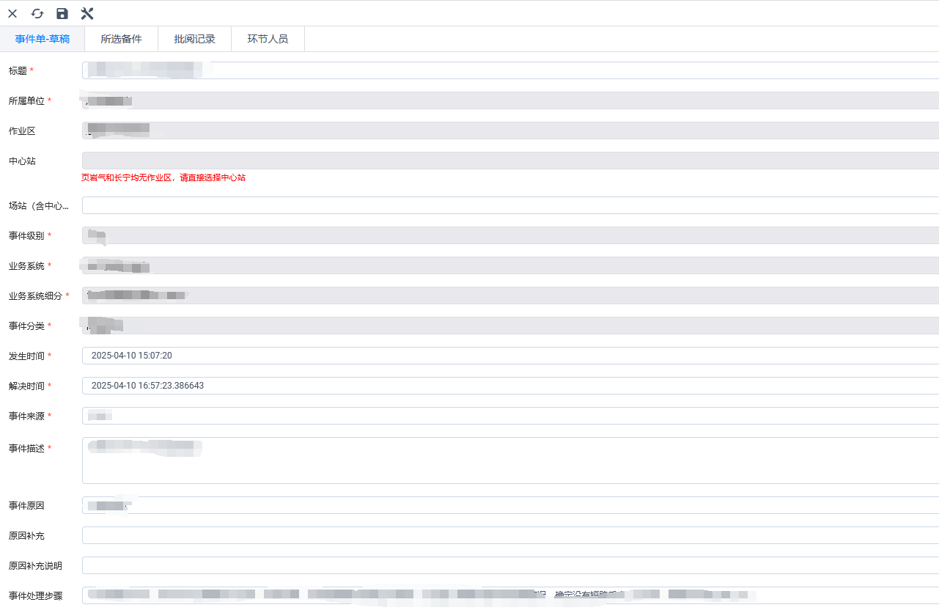Open the 批阅记录 tab
Image resolution: width=939 pixels, height=613 pixels.
tap(194, 39)
